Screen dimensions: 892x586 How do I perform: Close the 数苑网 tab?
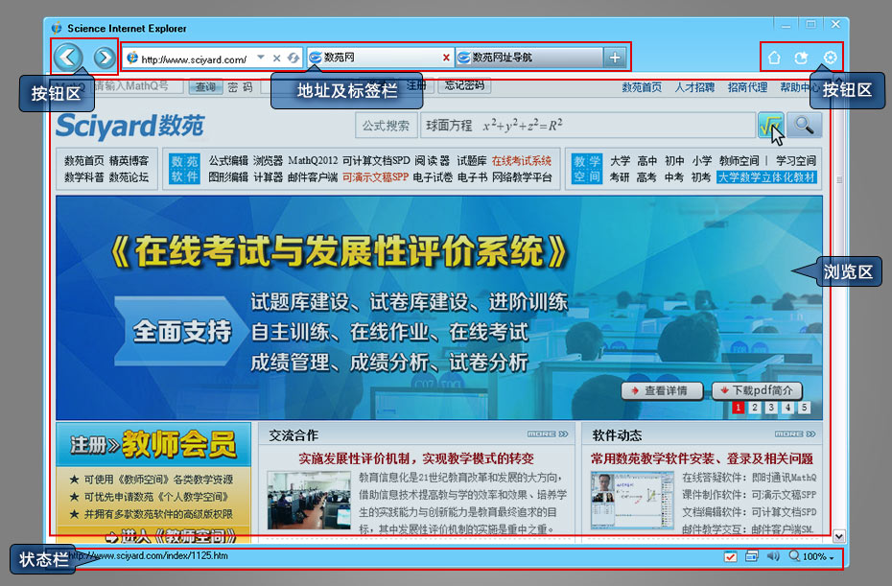pos(446,58)
